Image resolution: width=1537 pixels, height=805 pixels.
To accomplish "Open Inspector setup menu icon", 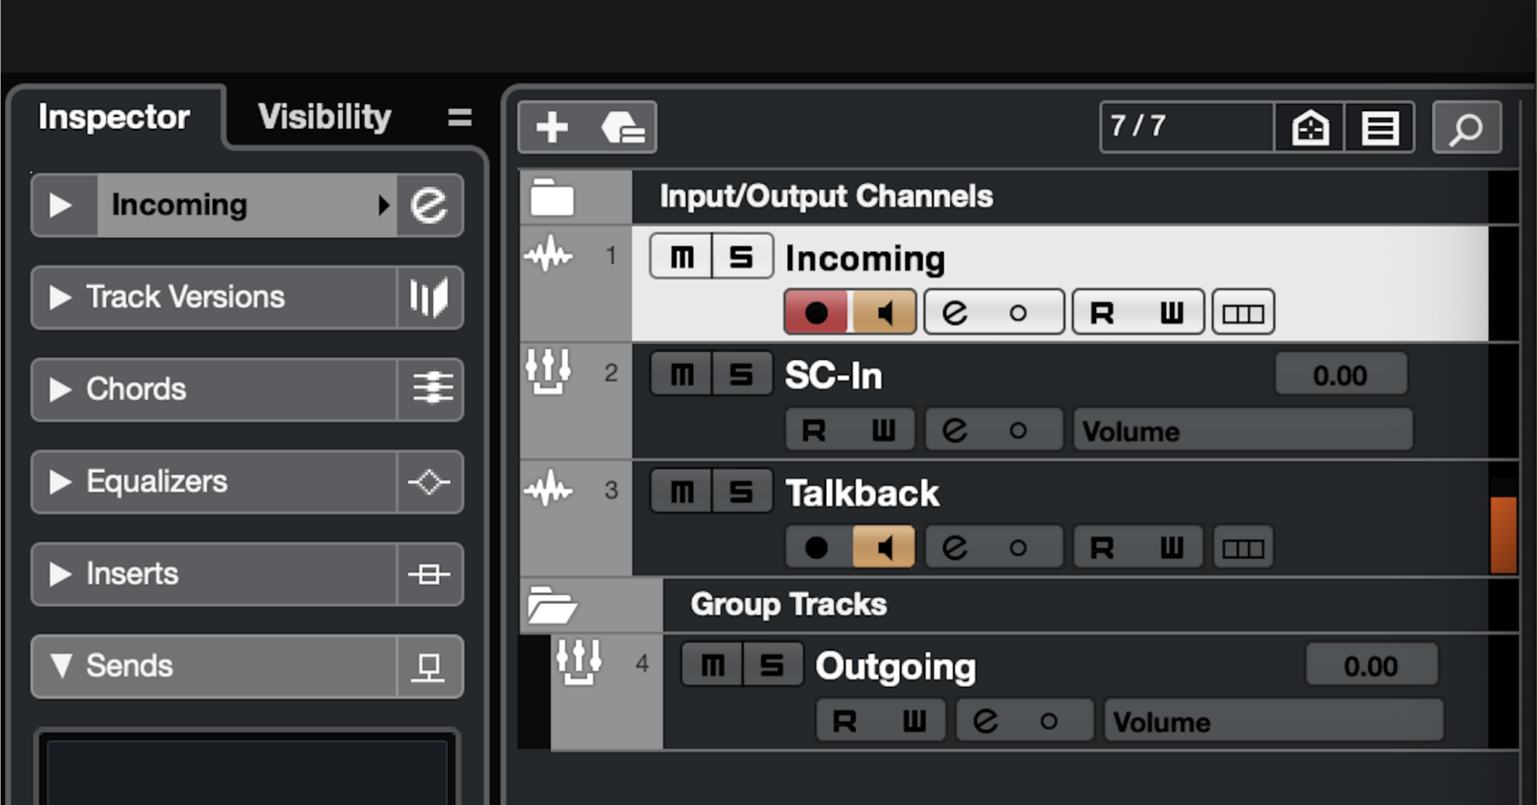I will pos(459,117).
